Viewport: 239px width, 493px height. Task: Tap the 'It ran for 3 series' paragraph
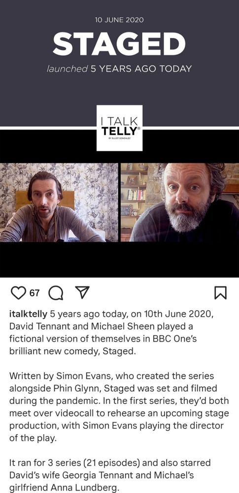tap(110, 475)
